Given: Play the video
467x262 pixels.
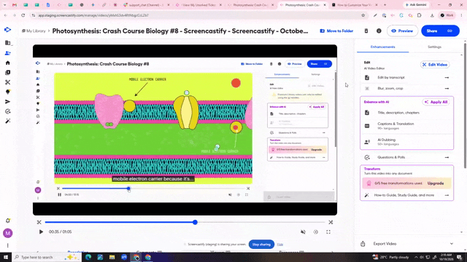Looking at the screenshot, I should (x=41, y=231).
